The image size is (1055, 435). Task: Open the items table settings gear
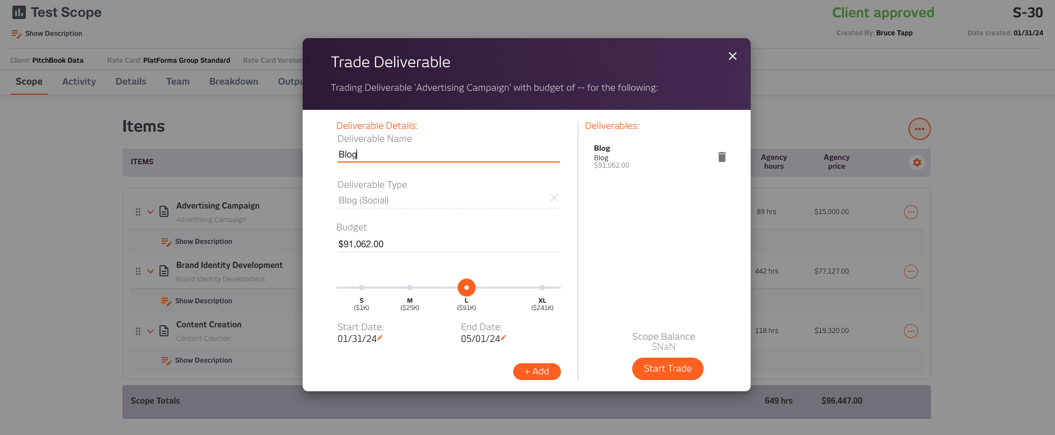(x=917, y=163)
